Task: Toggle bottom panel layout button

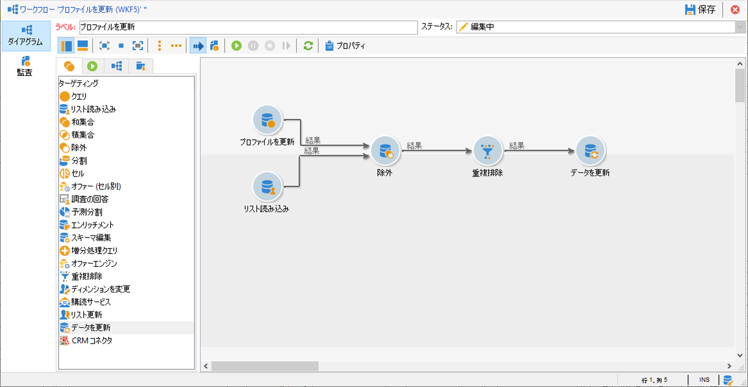Action: [x=83, y=46]
